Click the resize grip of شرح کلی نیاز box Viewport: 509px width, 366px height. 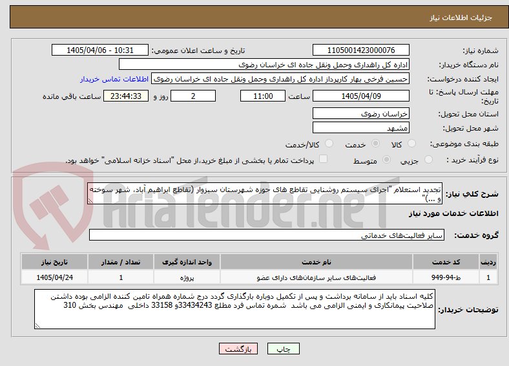coord(90,201)
